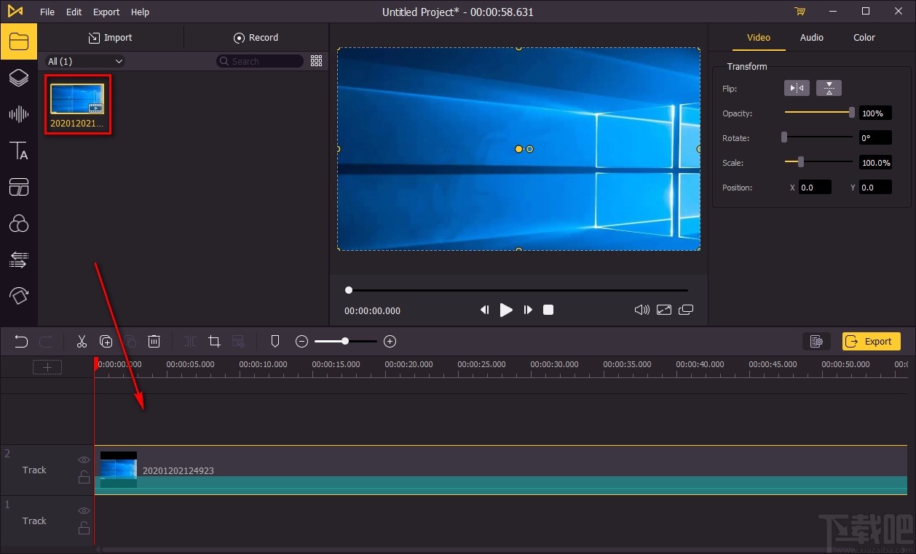The height and width of the screenshot is (554, 916).
Task: Adjust the timeline zoom slider
Action: coord(346,341)
